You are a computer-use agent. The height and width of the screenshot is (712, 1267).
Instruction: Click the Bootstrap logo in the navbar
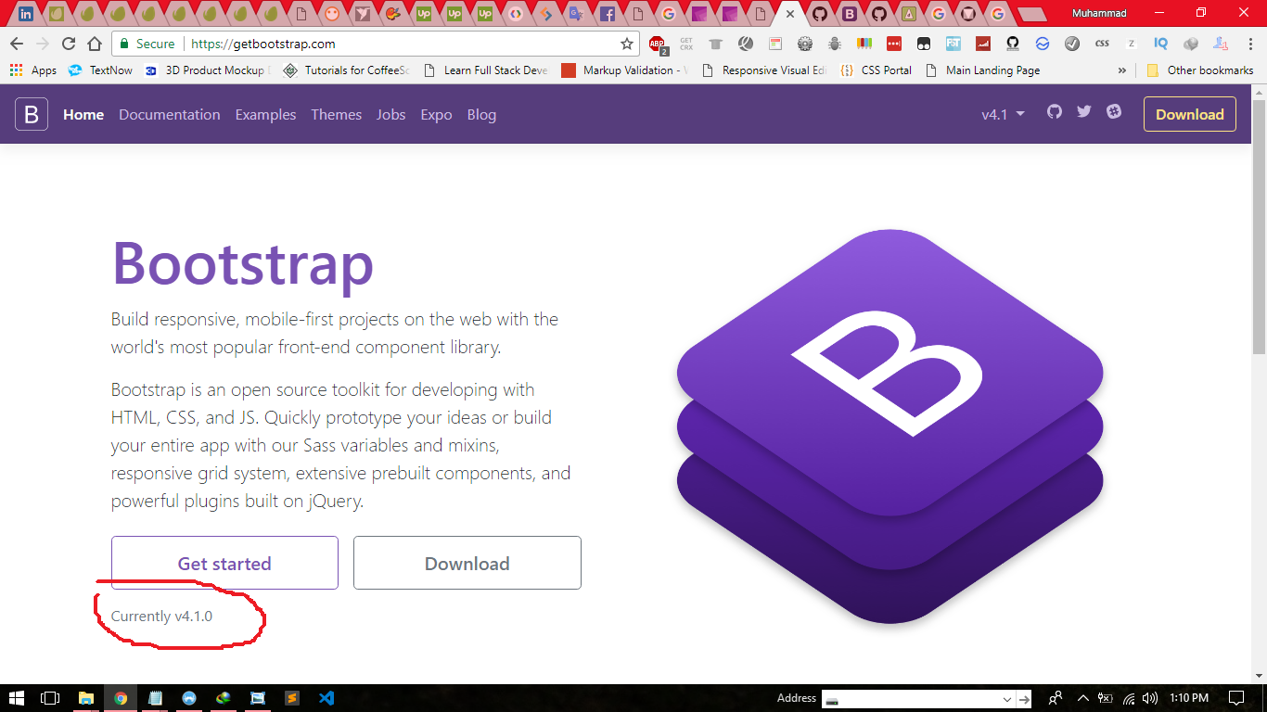[31, 114]
